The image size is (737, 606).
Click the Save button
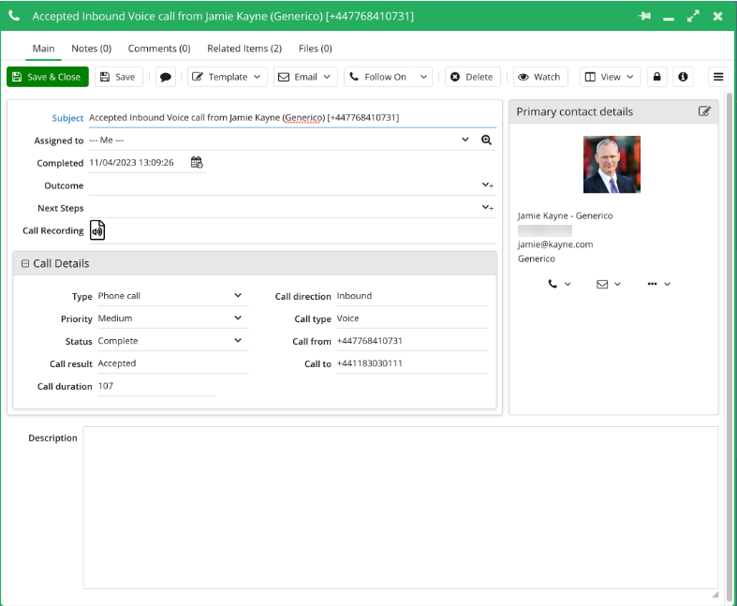[118, 77]
